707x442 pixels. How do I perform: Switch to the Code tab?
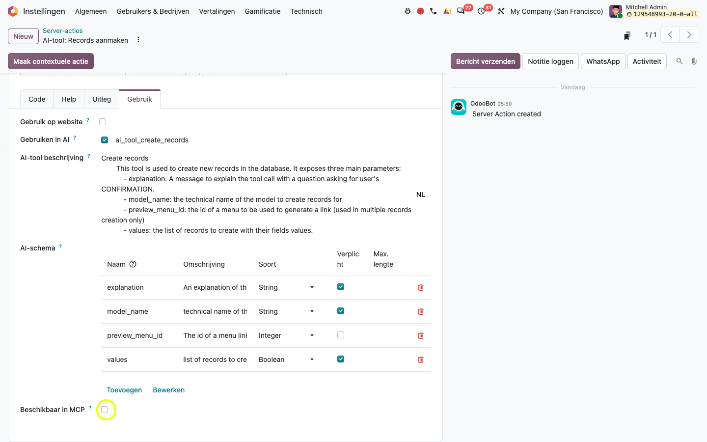click(37, 99)
